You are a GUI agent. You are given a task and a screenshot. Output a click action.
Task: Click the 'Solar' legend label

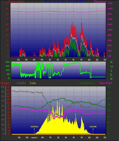[x=33, y=83]
